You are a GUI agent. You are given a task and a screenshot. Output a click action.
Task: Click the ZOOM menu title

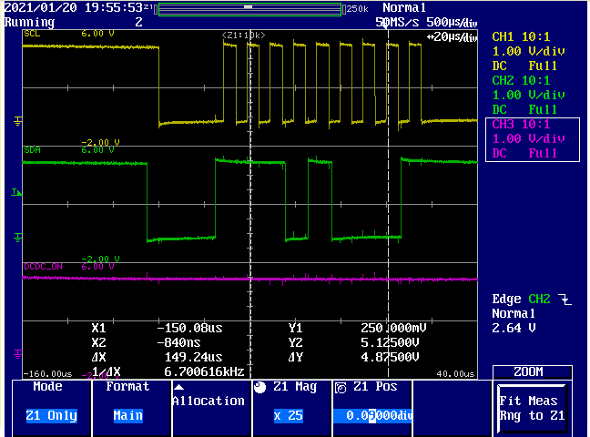point(529,371)
